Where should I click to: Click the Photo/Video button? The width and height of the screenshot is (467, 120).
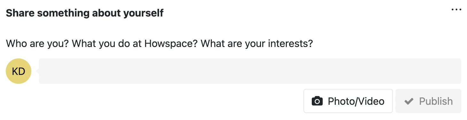tap(348, 101)
